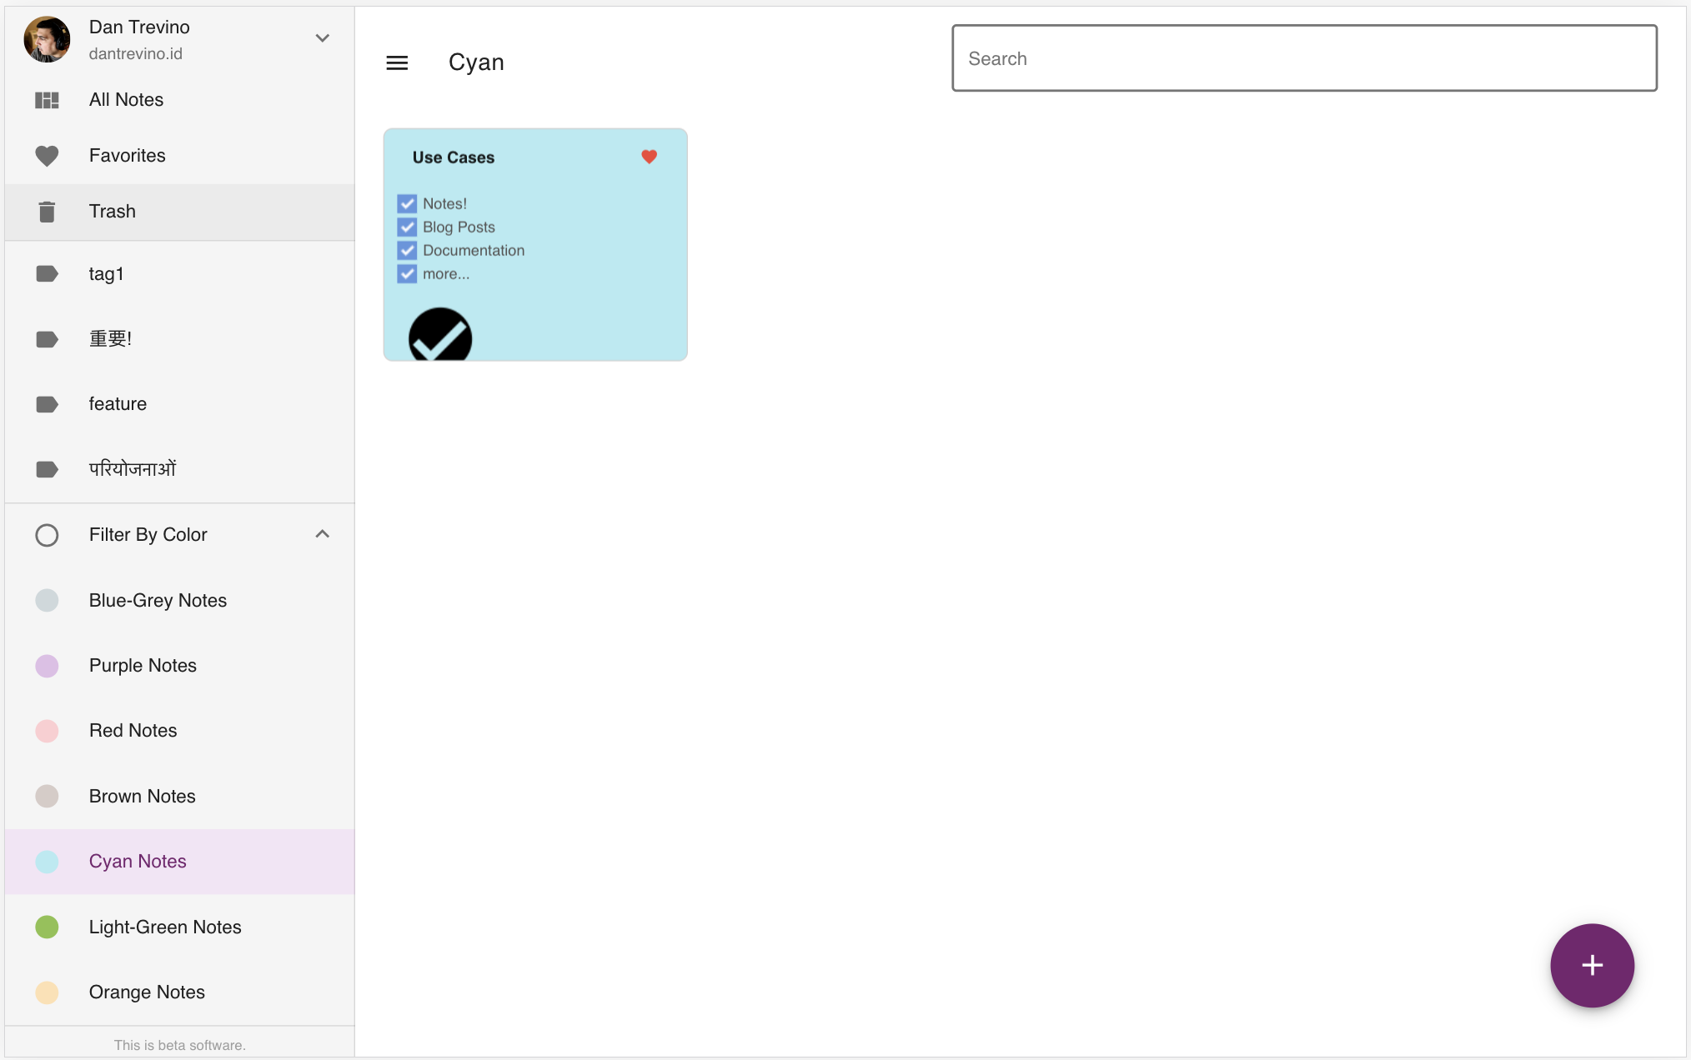This screenshot has height=1060, width=1691.
Task: Expand the account dropdown arrow
Action: (323, 38)
